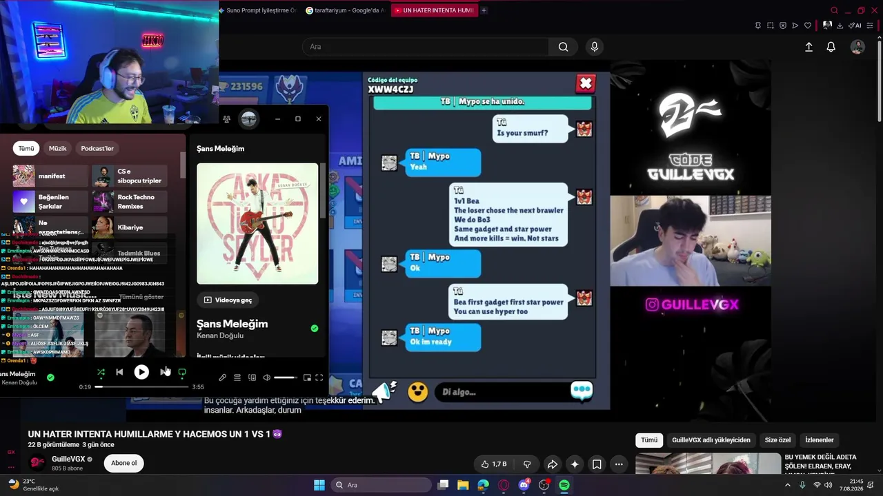
Task: Click Opera GX pinboard pin icon
Action: click(x=757, y=25)
